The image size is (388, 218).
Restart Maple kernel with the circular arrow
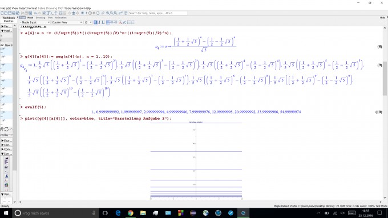[98, 13]
